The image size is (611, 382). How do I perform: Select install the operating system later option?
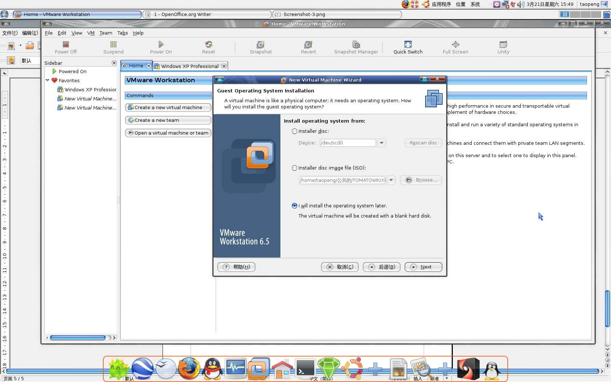click(295, 206)
